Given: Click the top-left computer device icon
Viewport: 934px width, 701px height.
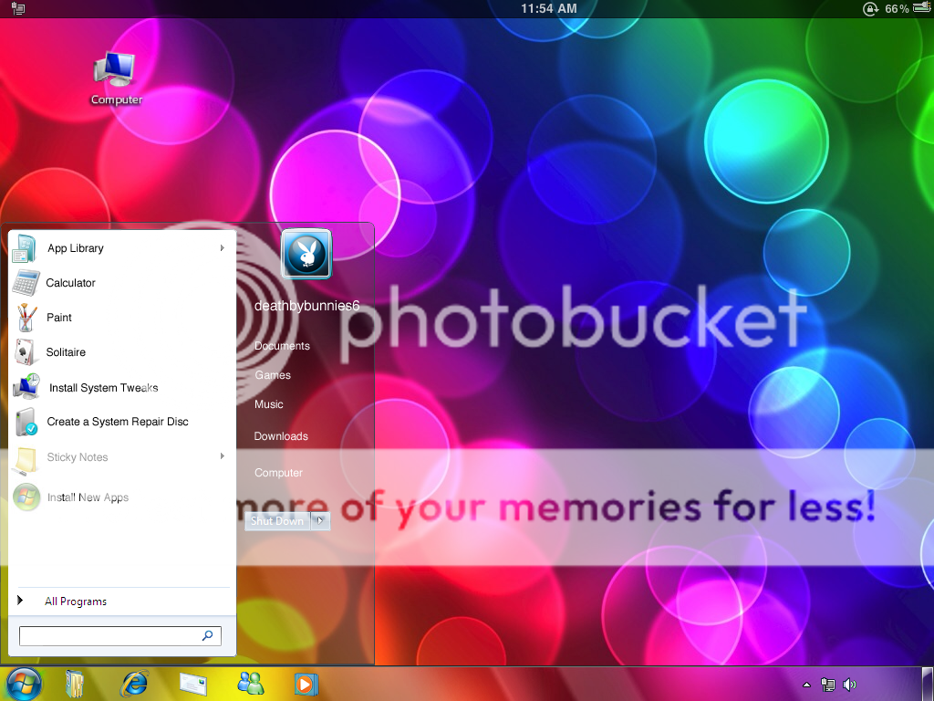Looking at the screenshot, I should click(18, 8).
